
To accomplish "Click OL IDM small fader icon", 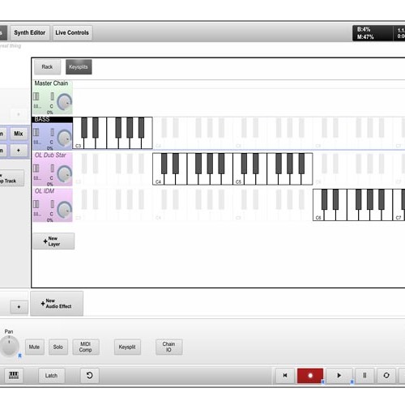I will point(53,204).
